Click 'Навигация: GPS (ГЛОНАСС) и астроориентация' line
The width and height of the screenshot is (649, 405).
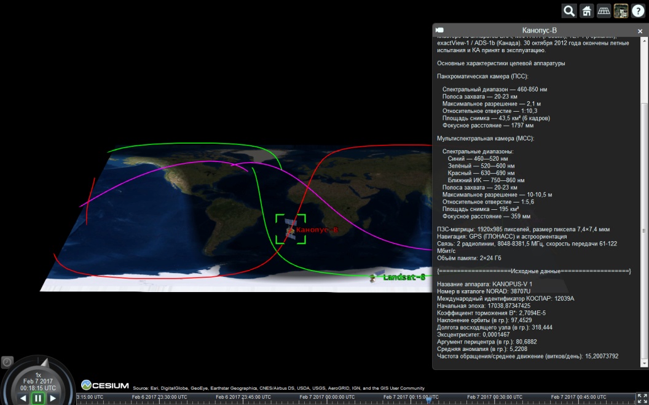point(502,237)
